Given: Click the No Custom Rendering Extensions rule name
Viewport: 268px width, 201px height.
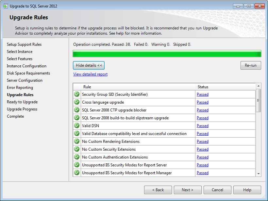Looking at the screenshot, I should coord(111,142).
